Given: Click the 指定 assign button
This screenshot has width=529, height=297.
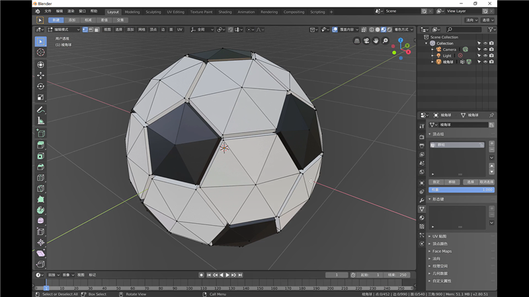Looking at the screenshot, I should coord(436,182).
